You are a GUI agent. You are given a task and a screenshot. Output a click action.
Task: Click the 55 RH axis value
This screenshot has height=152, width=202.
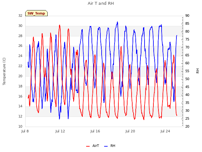pyautogui.click(x=187, y=71)
